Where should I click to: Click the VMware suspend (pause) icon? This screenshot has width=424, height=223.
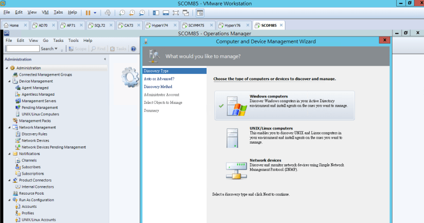[88, 12]
